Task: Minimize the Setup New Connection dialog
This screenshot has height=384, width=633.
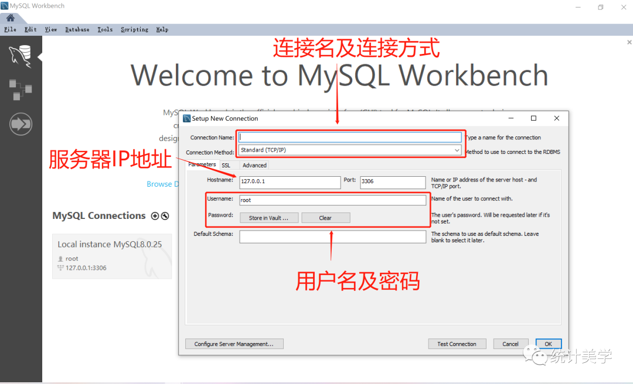Action: pos(511,118)
